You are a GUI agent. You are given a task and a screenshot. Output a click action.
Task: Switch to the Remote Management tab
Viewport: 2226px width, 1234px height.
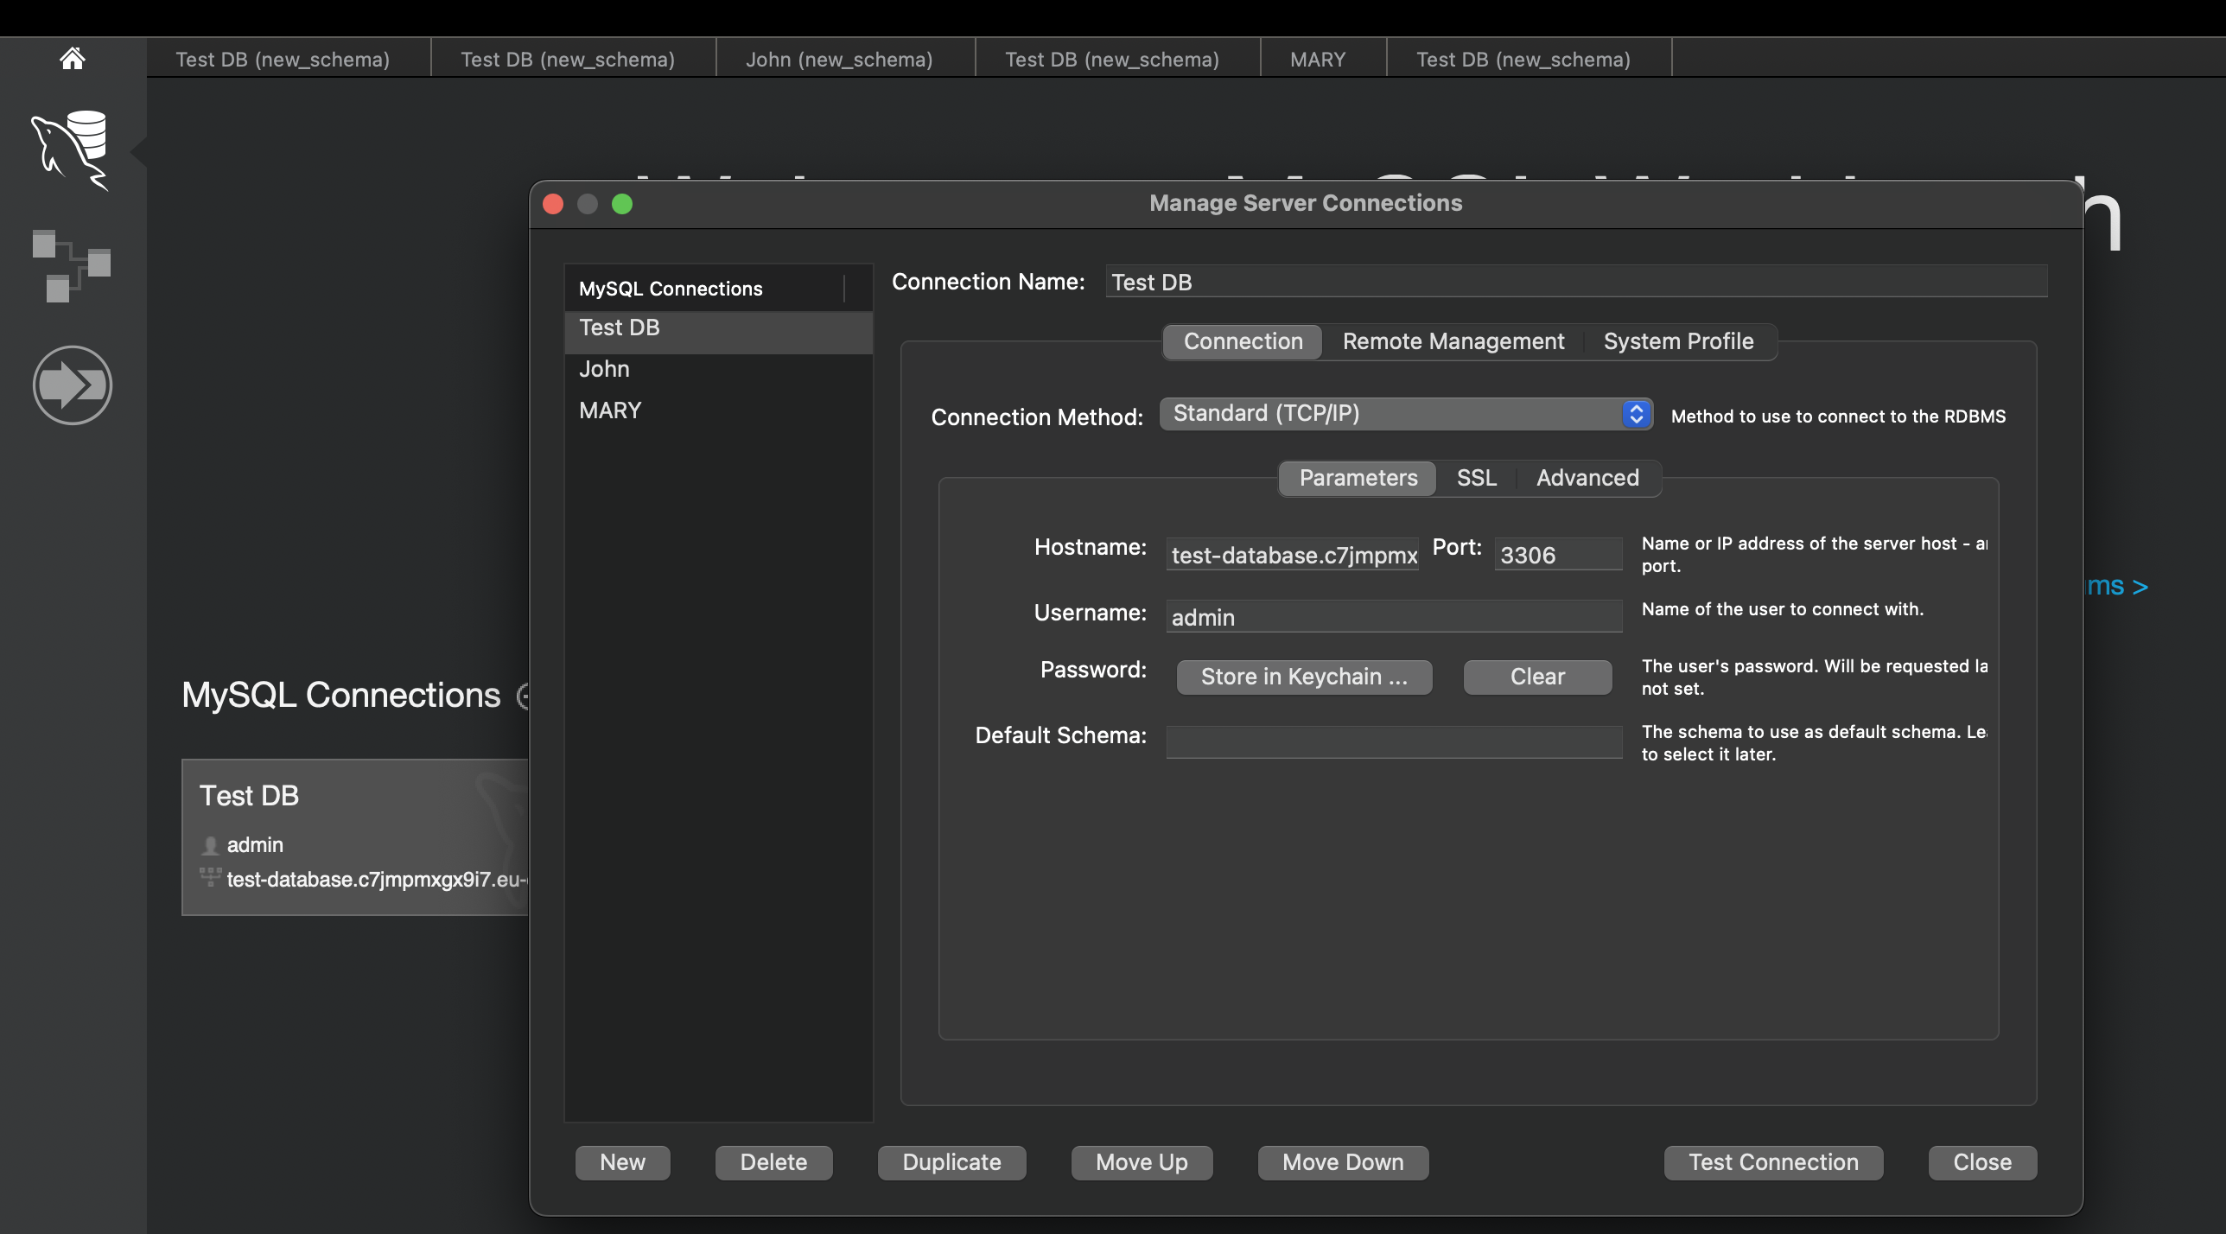coord(1453,341)
